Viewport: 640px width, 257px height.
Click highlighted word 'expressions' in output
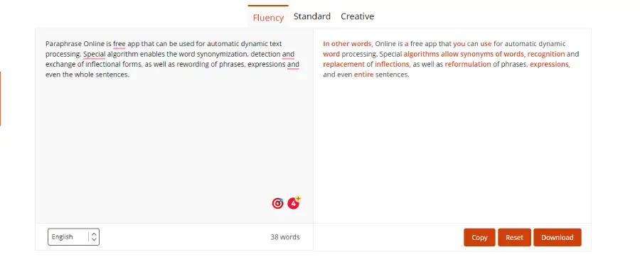(x=549, y=65)
